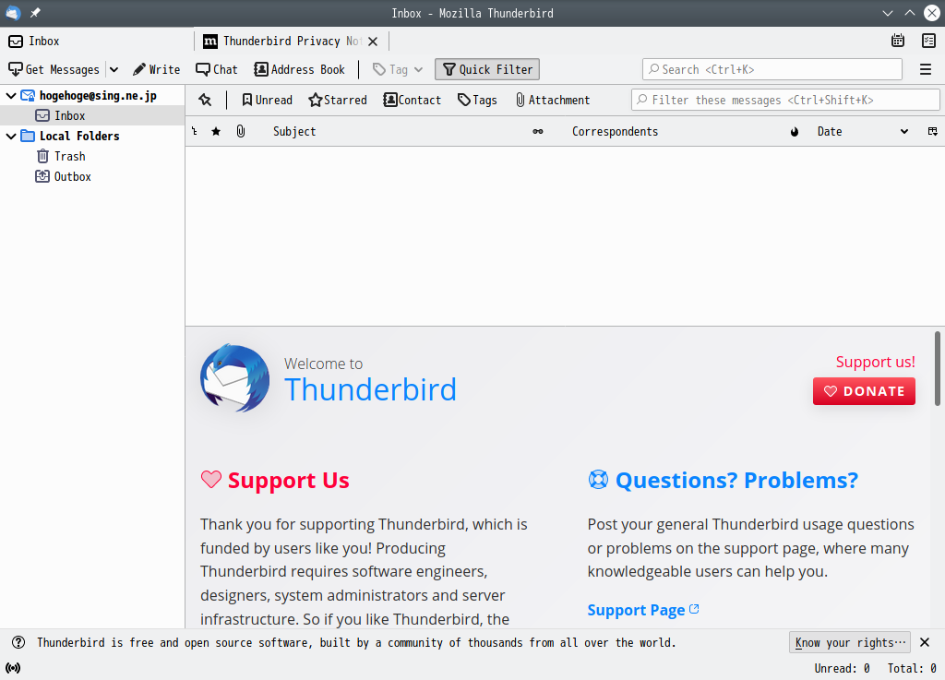
Task: Click the Thunderbird logo on start page
Action: pos(235,378)
